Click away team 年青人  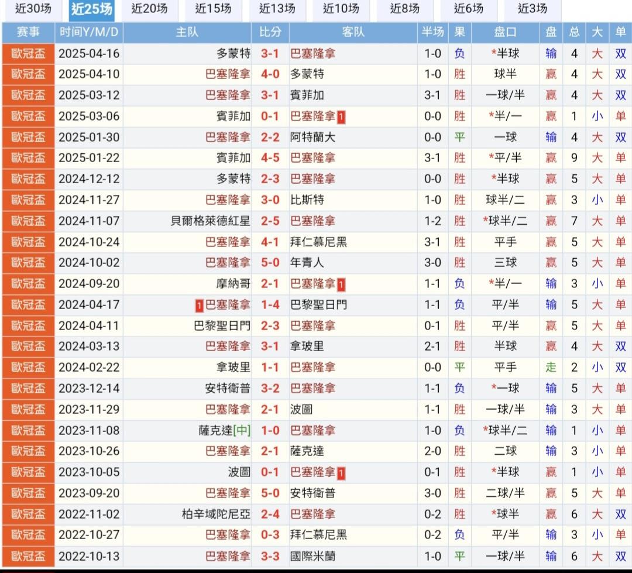pyautogui.click(x=307, y=263)
